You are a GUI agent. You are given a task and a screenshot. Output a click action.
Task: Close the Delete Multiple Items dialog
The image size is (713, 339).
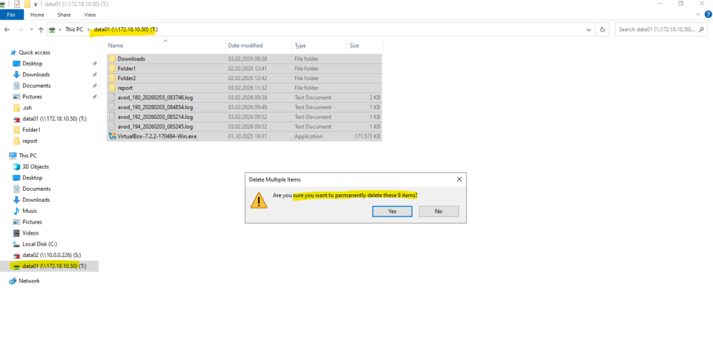coord(459,180)
